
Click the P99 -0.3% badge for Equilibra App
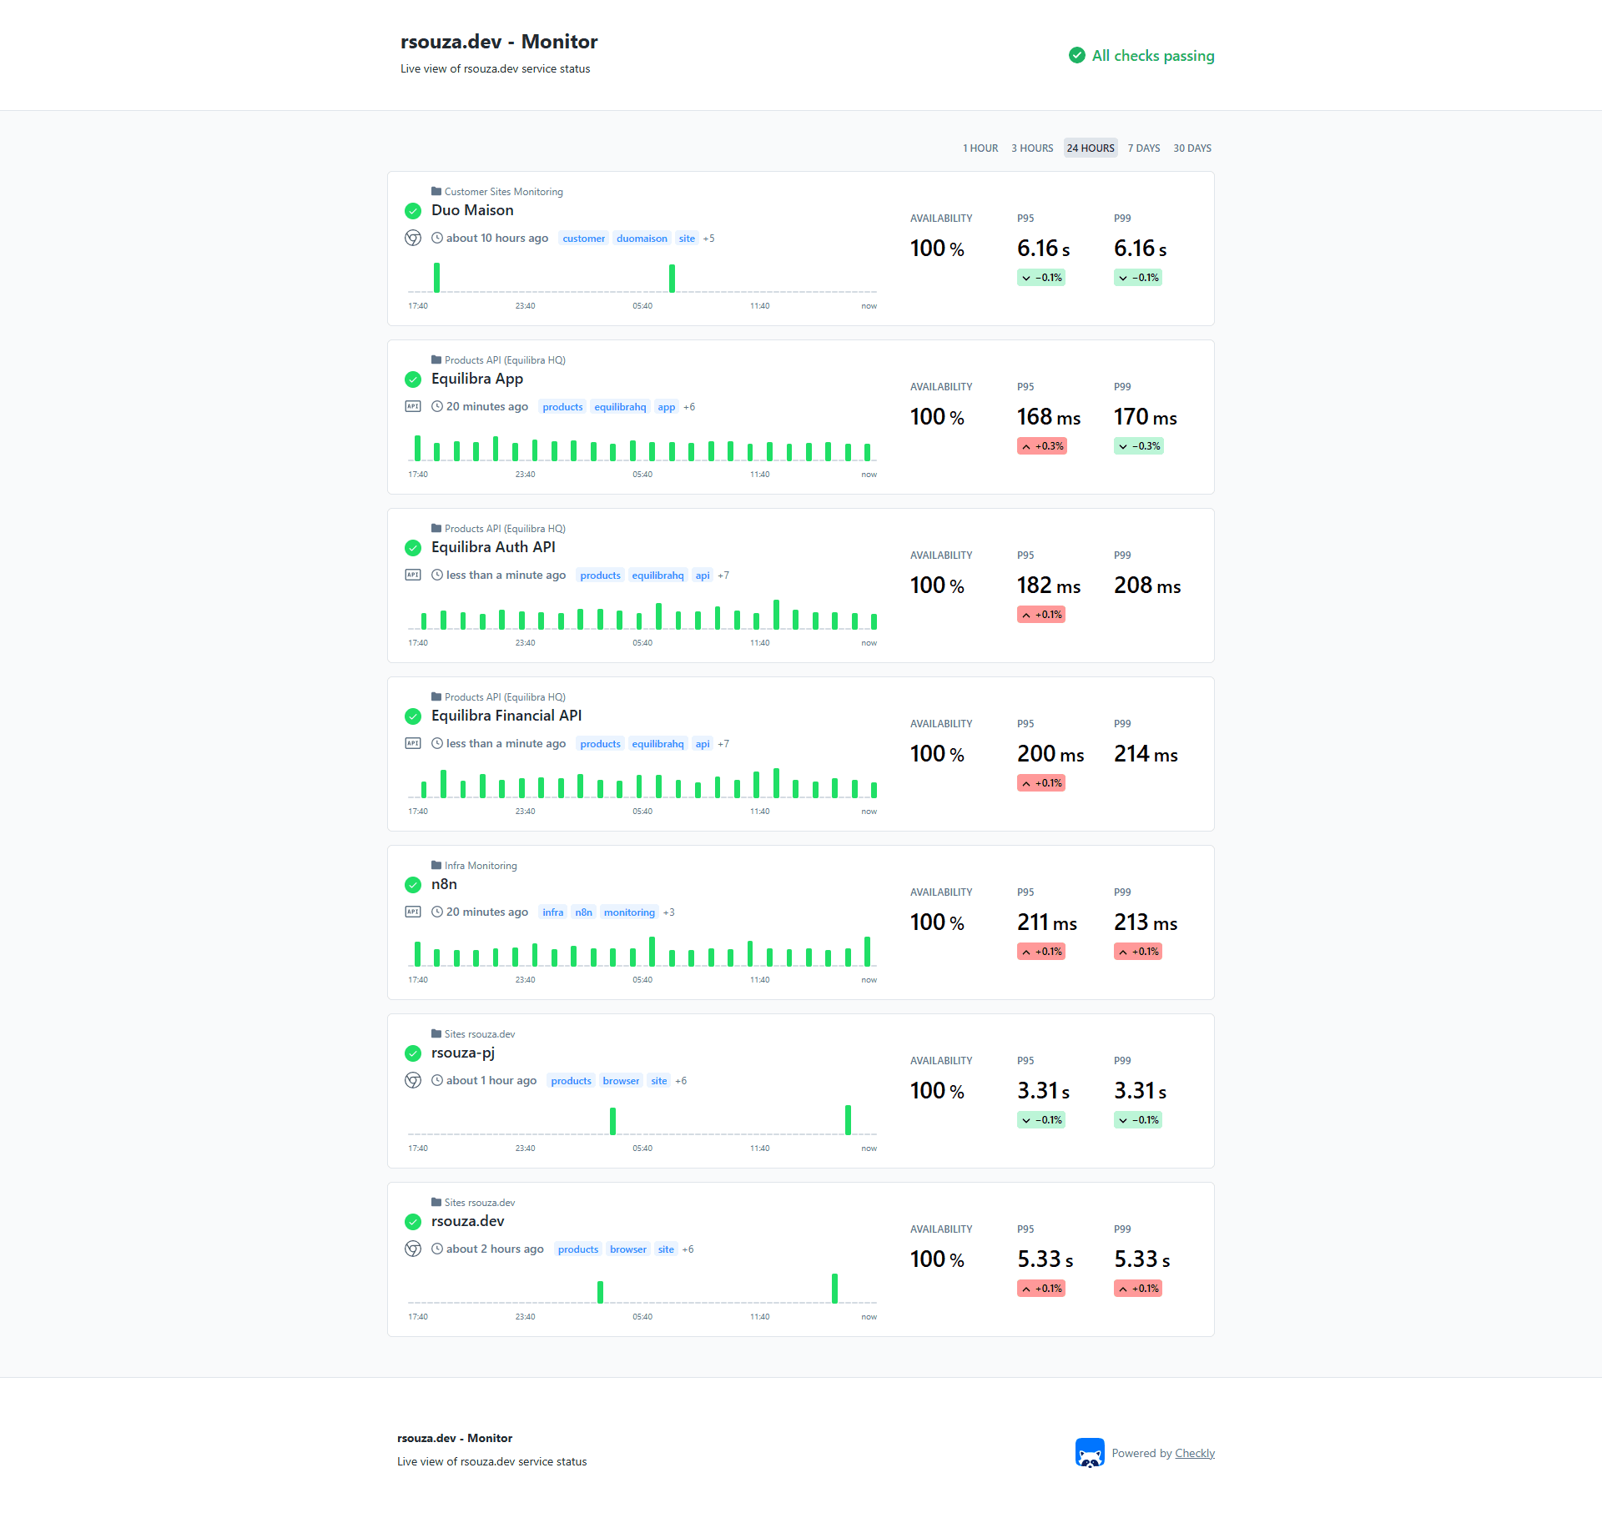[1139, 446]
